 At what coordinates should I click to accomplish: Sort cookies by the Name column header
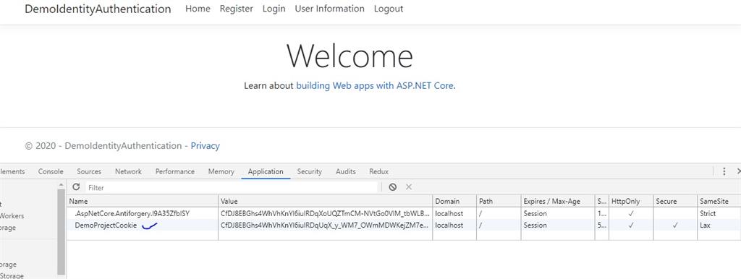(x=143, y=201)
